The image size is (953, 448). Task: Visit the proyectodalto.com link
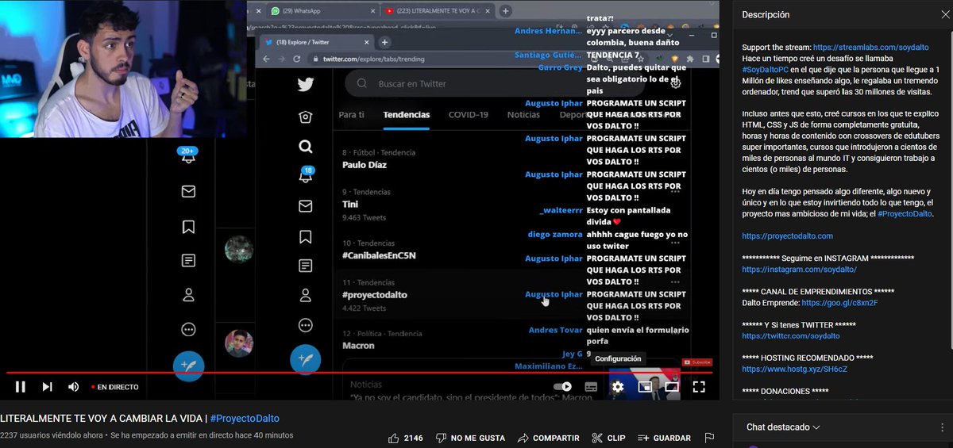pyautogui.click(x=787, y=236)
